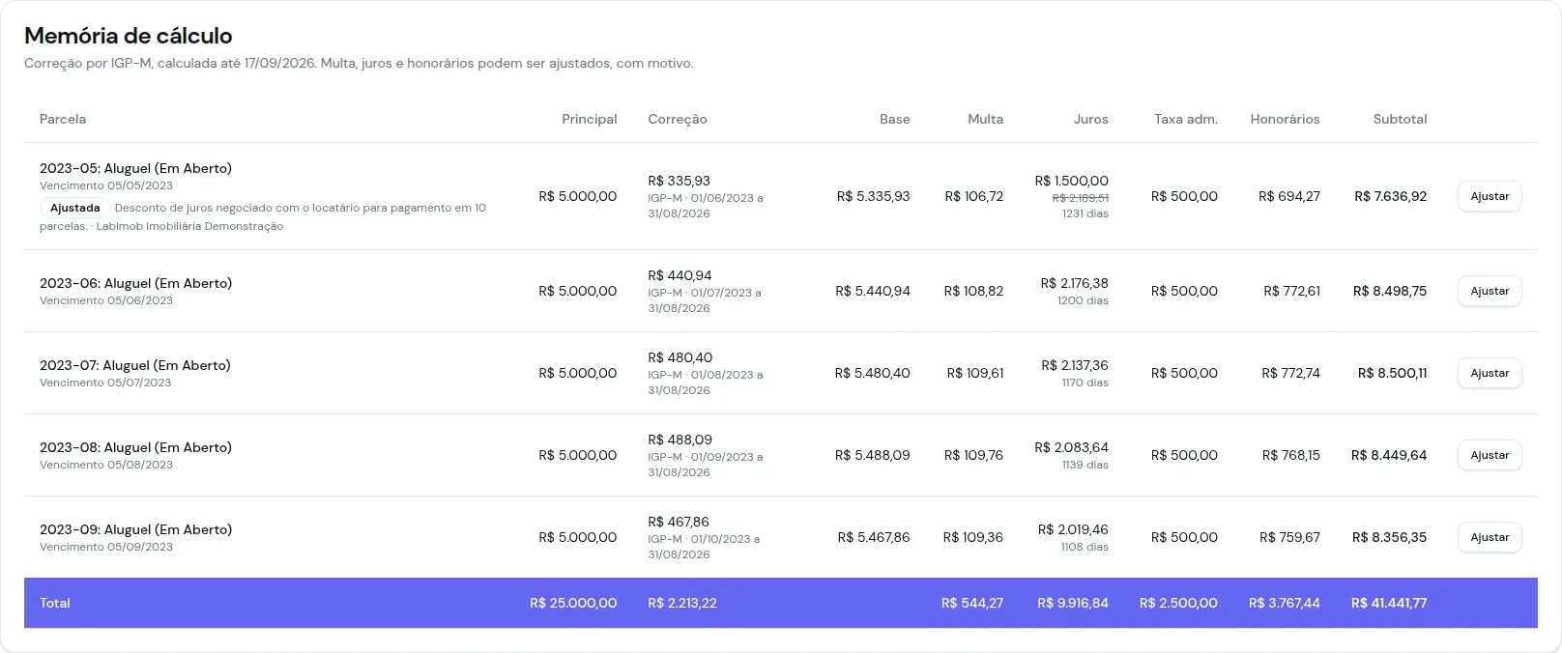Click the grand total R$ 41.441,77

(1389, 603)
